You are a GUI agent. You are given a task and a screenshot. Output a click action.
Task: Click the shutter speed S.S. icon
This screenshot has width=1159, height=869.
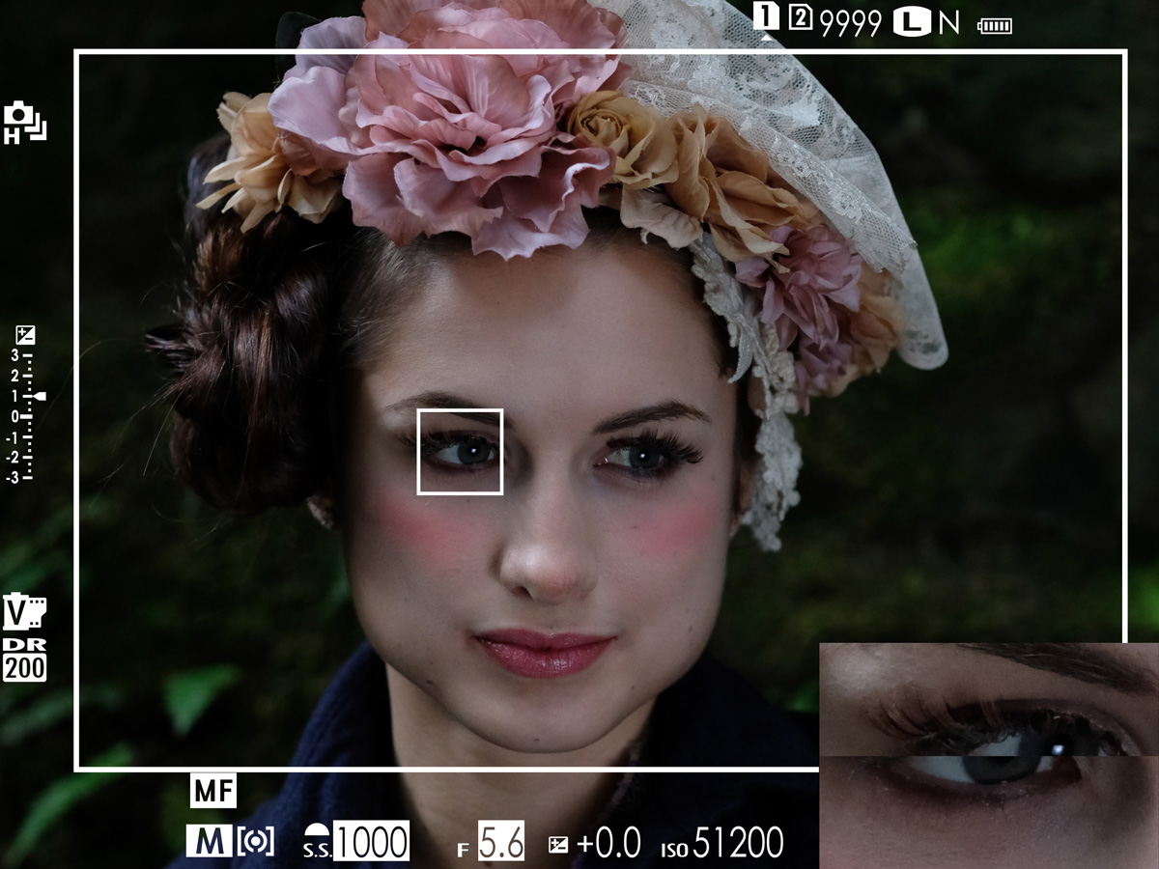click(x=317, y=842)
